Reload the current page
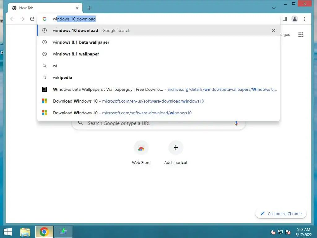 [32, 19]
